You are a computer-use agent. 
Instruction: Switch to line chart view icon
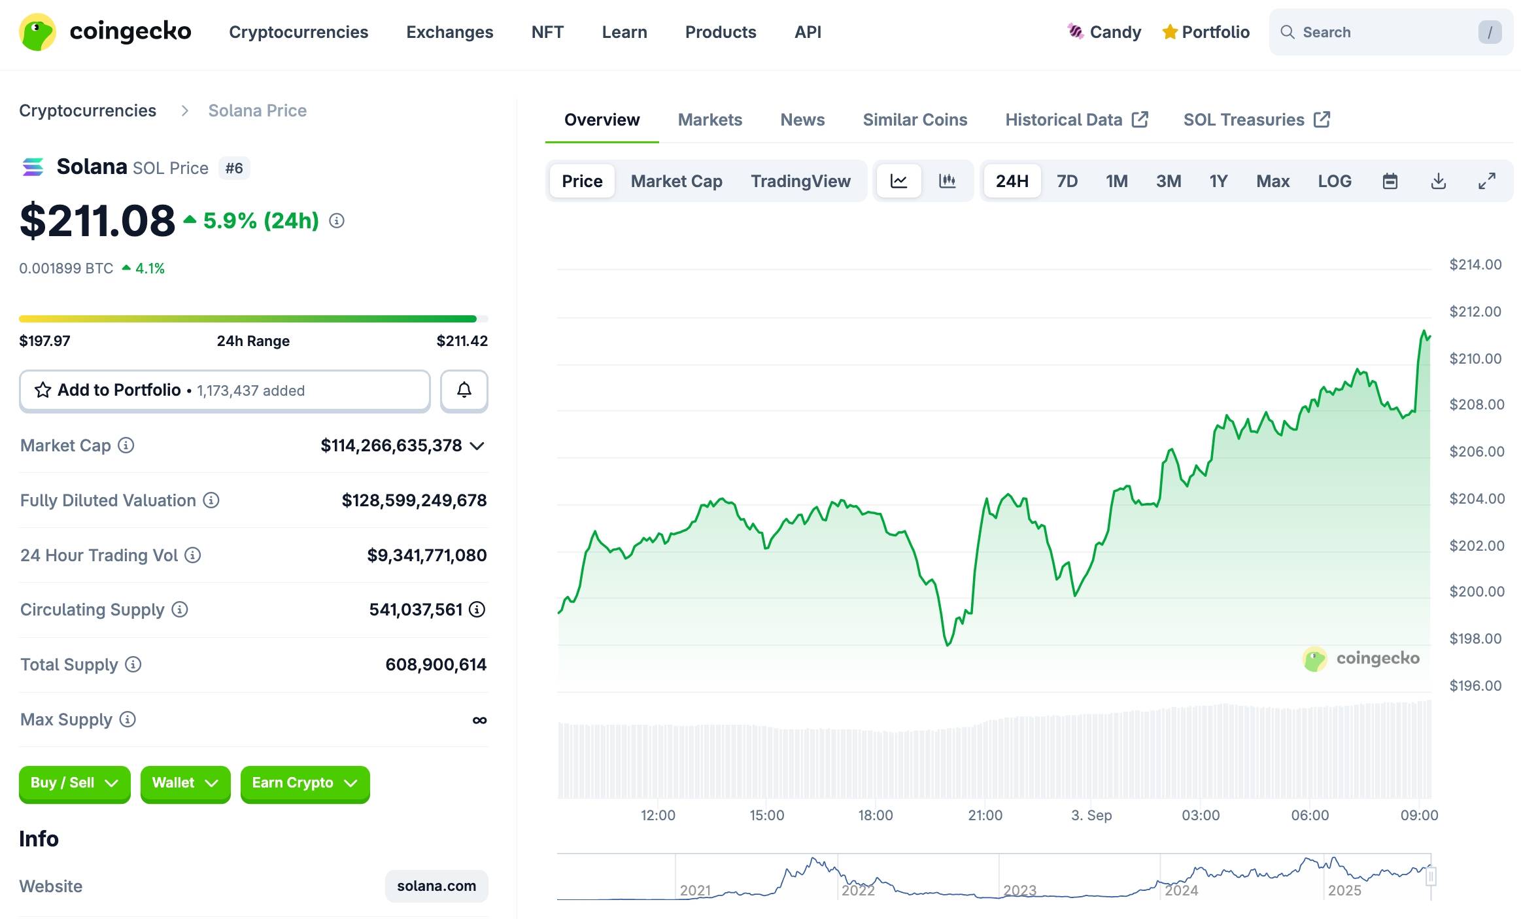(899, 181)
